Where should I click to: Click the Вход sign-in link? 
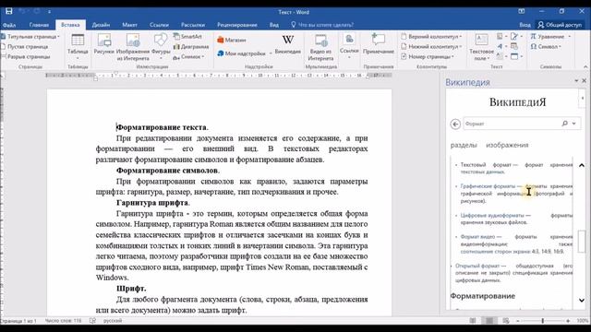(x=525, y=25)
